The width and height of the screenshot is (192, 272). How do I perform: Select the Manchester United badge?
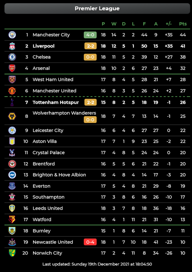click(x=12, y=91)
